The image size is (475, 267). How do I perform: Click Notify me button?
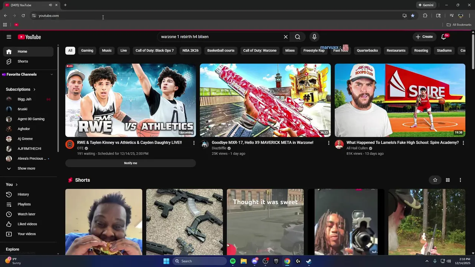point(131,163)
